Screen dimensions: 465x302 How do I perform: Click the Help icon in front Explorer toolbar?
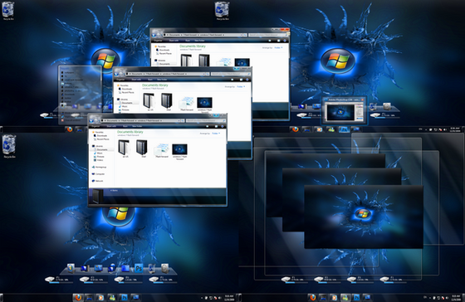(223, 126)
